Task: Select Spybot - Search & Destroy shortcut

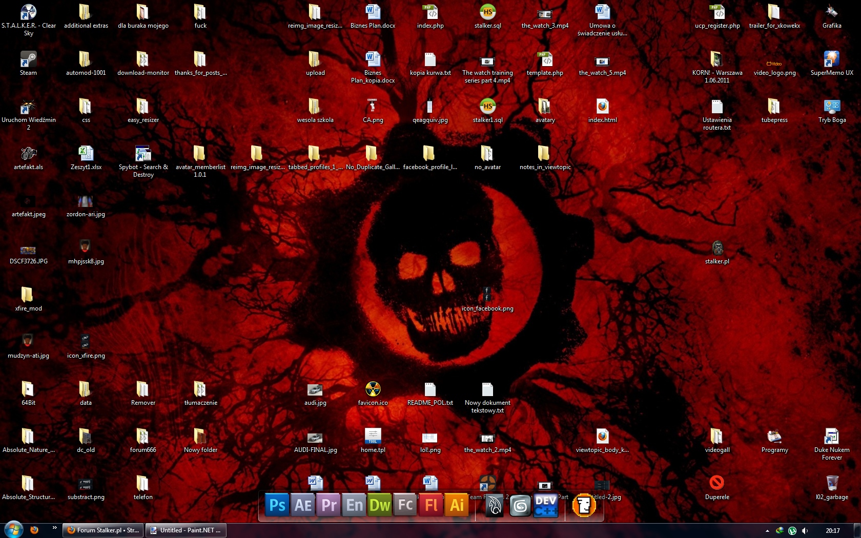Action: [x=143, y=161]
